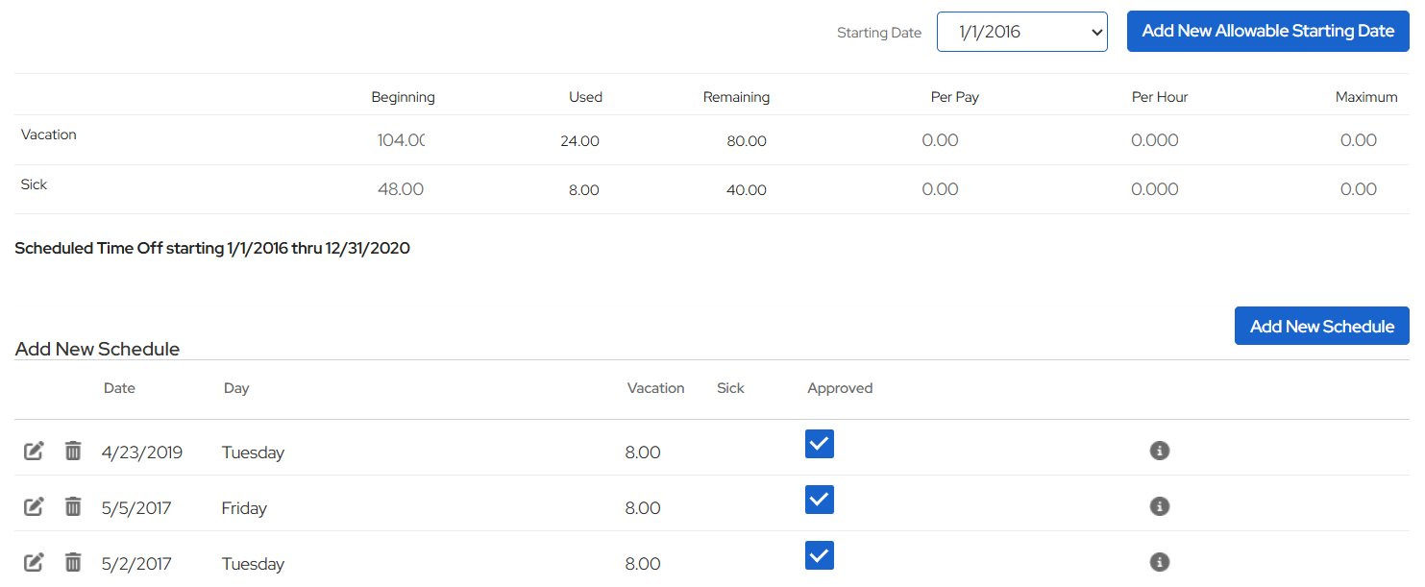Delete the 4/23/2019 schedule entry

(73, 451)
